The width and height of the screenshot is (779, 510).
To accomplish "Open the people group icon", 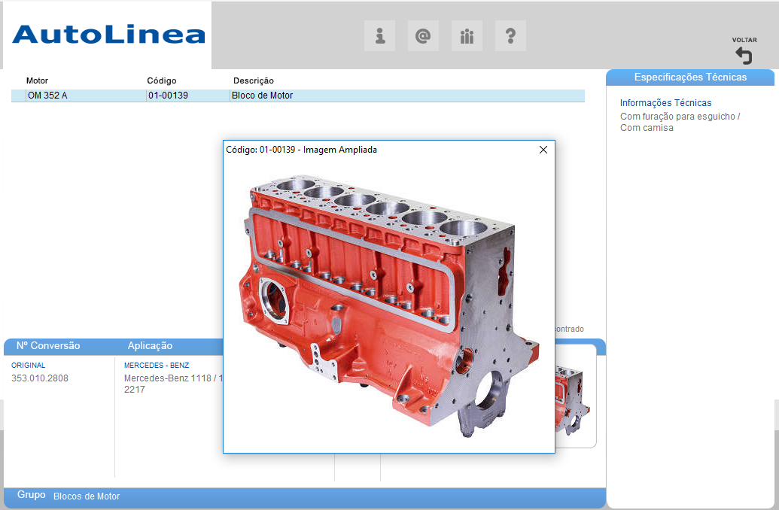I will point(467,35).
